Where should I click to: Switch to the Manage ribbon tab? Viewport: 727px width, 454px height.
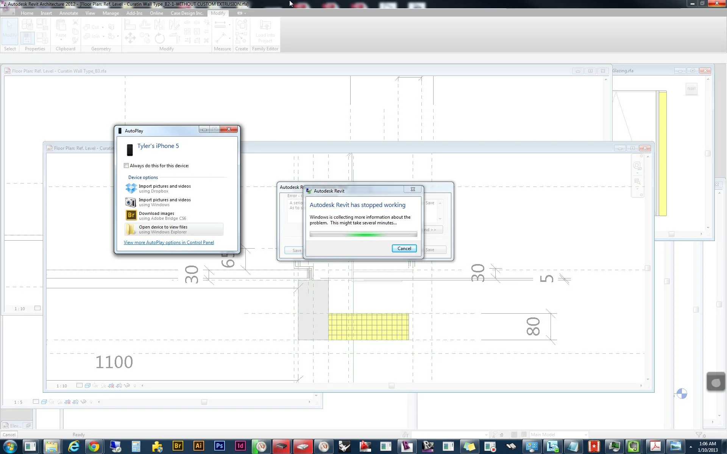click(111, 13)
